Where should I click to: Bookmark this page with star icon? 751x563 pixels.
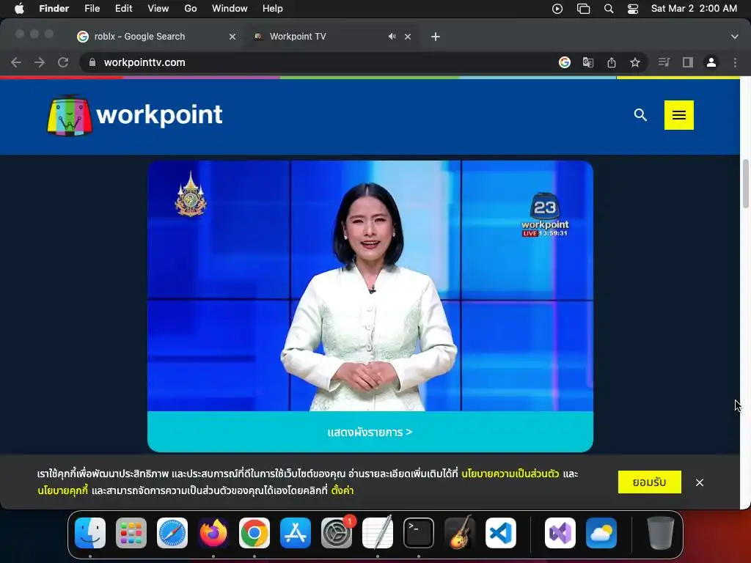[634, 62]
